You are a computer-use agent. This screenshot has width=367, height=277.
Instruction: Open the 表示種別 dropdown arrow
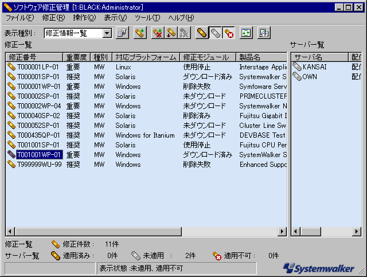pos(107,33)
